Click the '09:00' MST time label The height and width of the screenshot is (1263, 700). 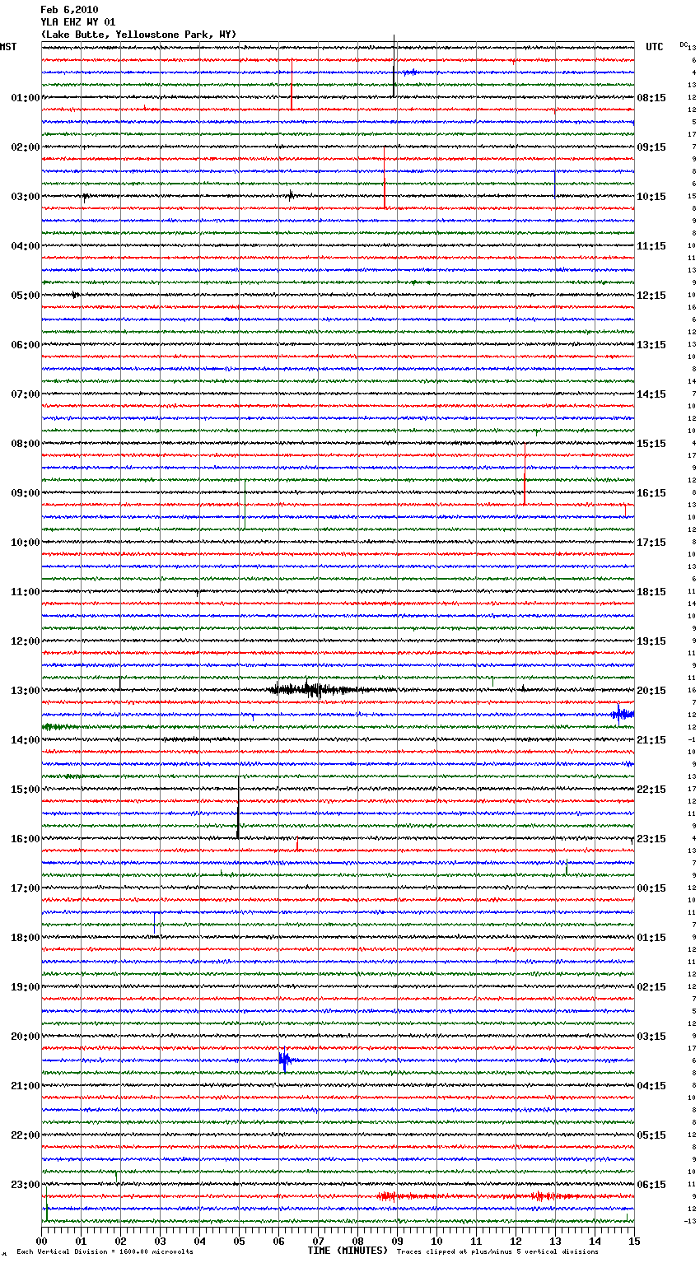[26, 493]
